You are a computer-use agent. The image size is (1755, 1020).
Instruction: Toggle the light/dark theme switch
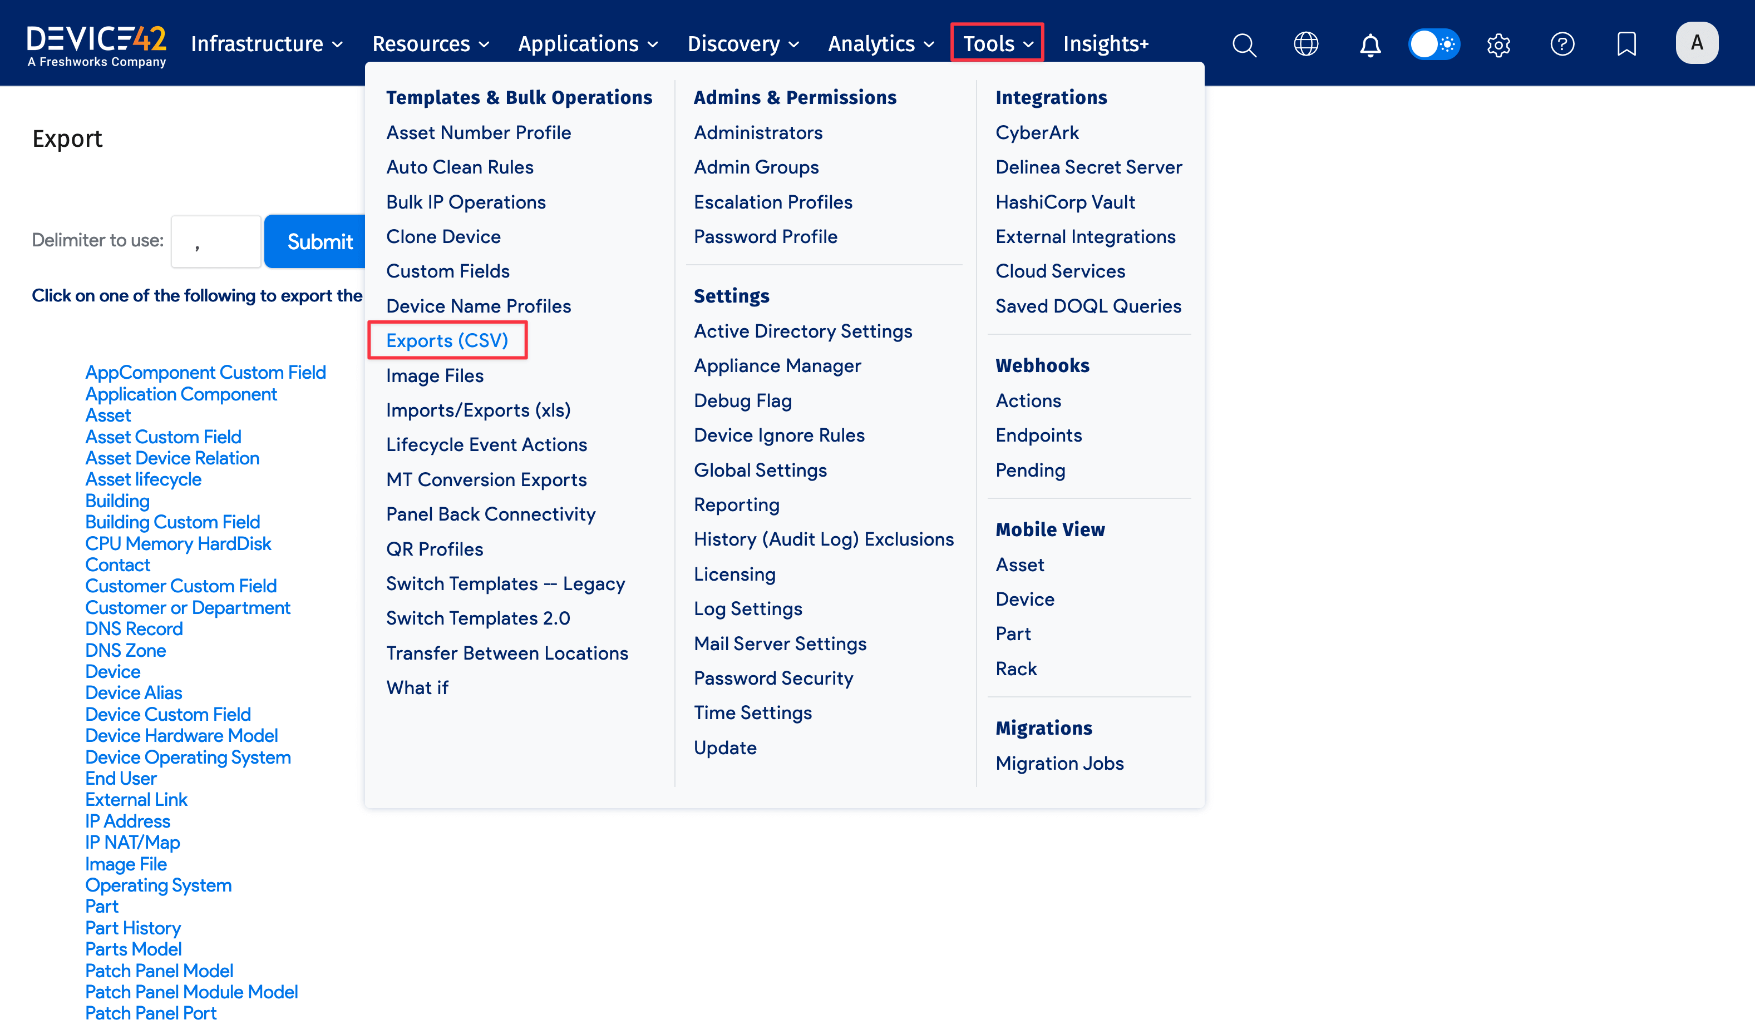1434,44
